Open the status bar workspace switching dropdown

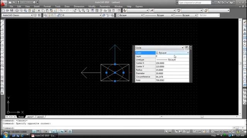pyautogui.click(x=230, y=131)
